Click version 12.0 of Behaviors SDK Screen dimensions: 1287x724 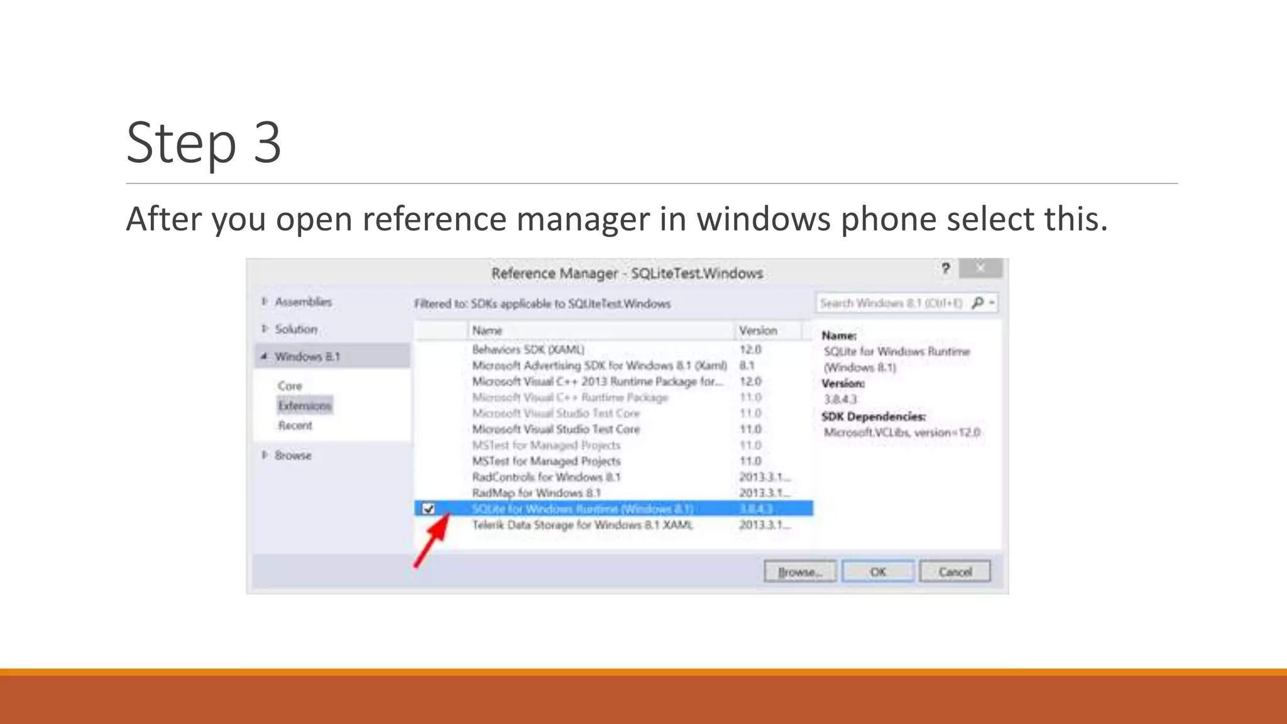pyautogui.click(x=750, y=349)
